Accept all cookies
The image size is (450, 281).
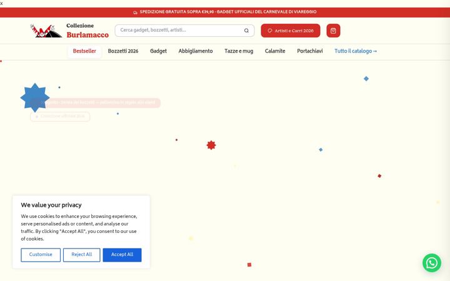click(122, 255)
